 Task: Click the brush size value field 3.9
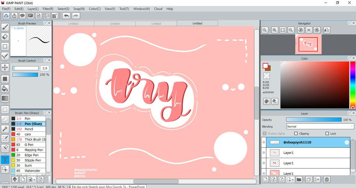[45, 68]
